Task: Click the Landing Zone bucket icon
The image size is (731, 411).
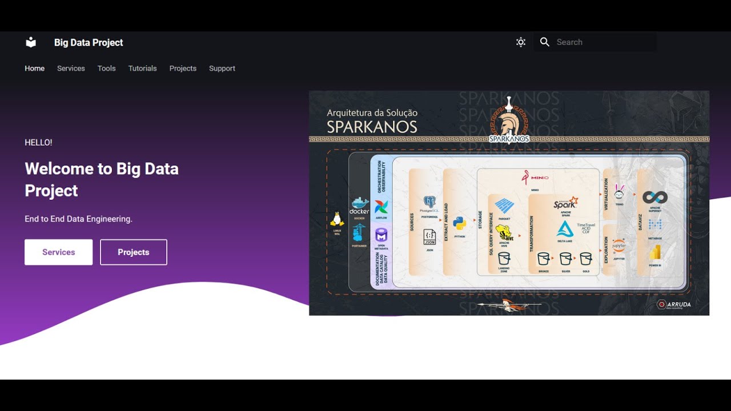Action: 504,259
